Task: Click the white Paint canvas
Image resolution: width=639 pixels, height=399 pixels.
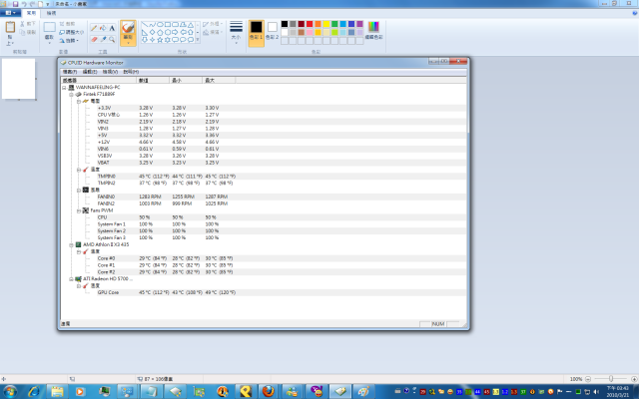Action: (x=18, y=79)
